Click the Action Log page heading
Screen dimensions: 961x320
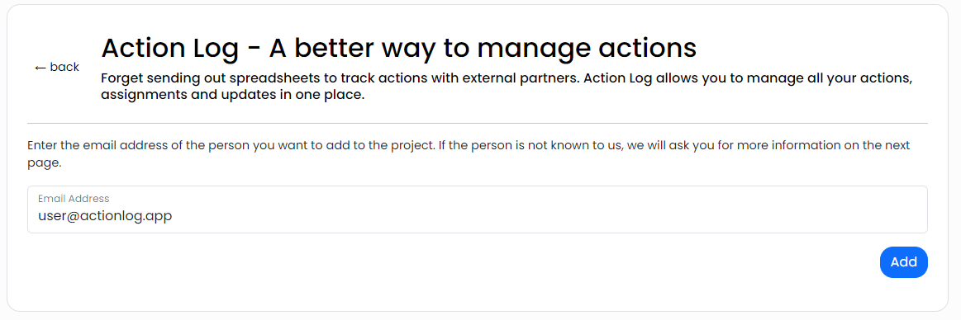click(x=398, y=48)
